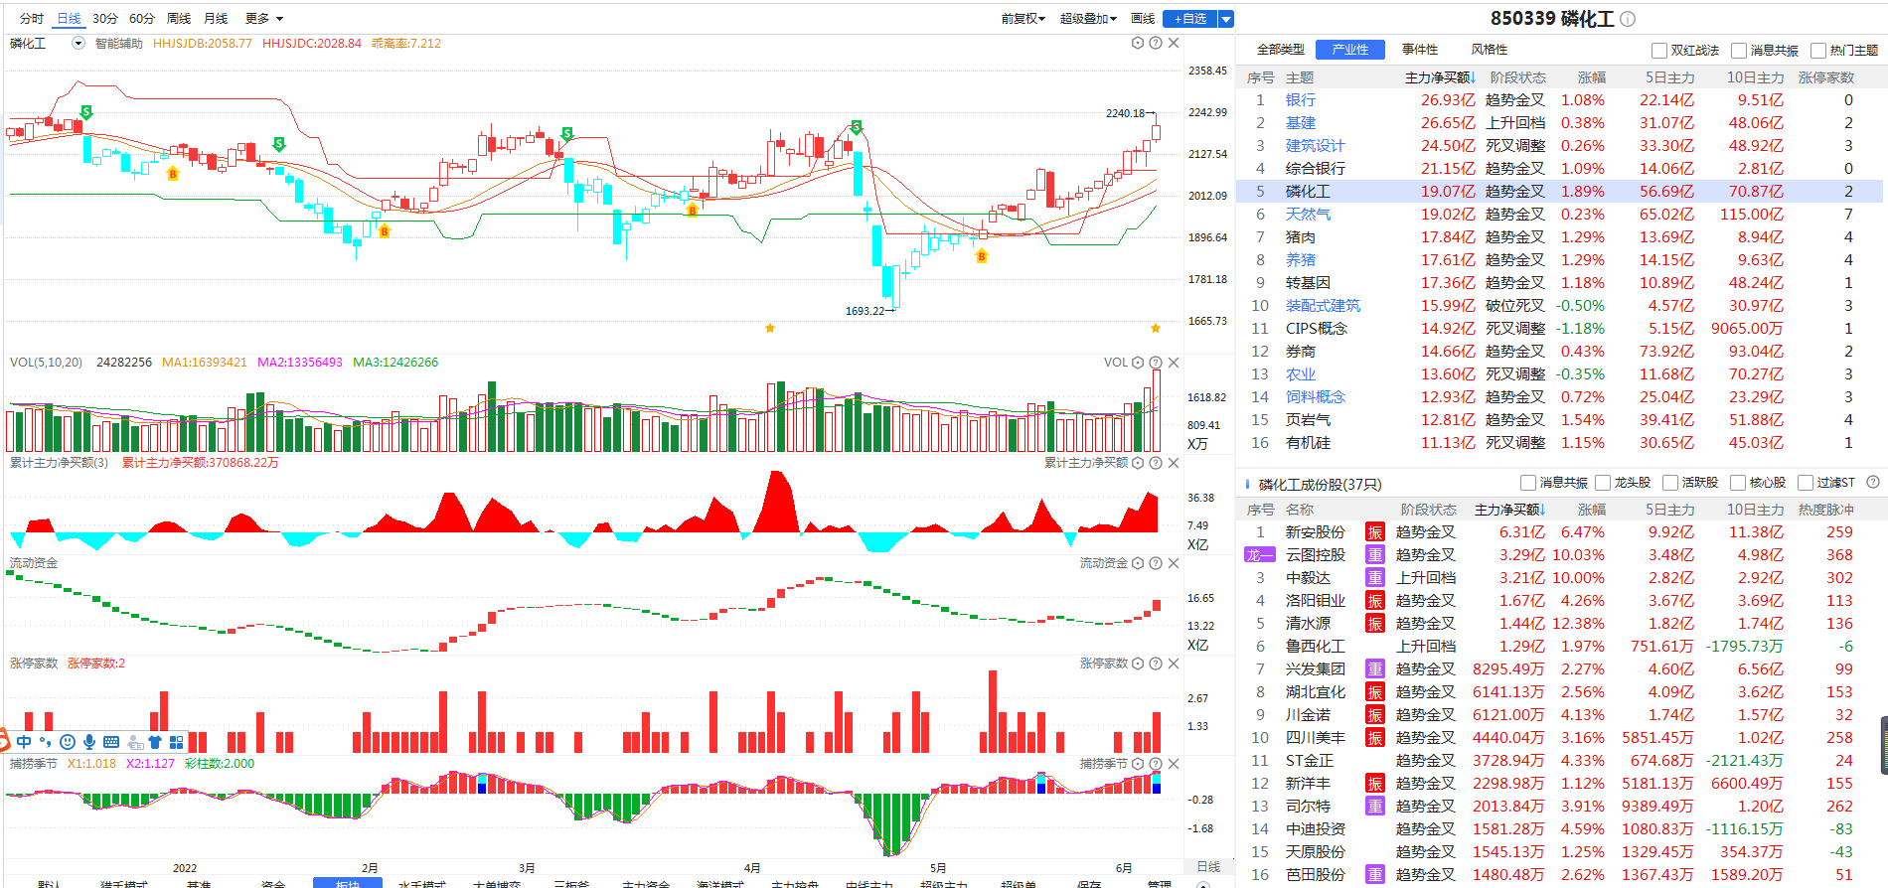Close the main K-line indicator panel
Viewport: 1888px width, 888px height.
(x=1174, y=43)
